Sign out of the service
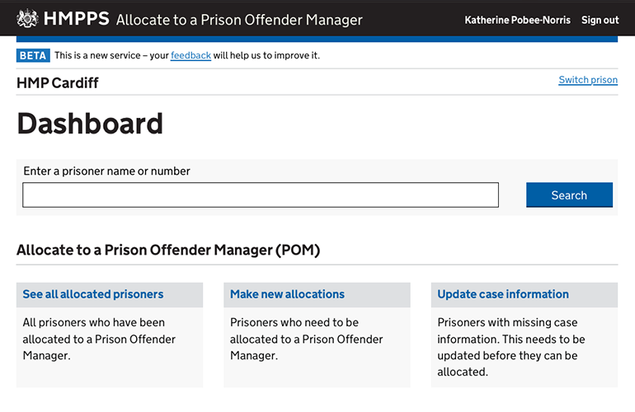 tap(600, 20)
